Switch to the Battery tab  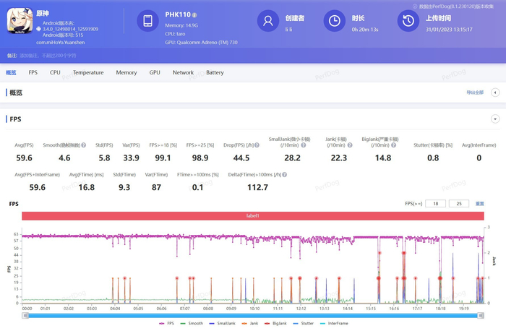click(x=215, y=72)
